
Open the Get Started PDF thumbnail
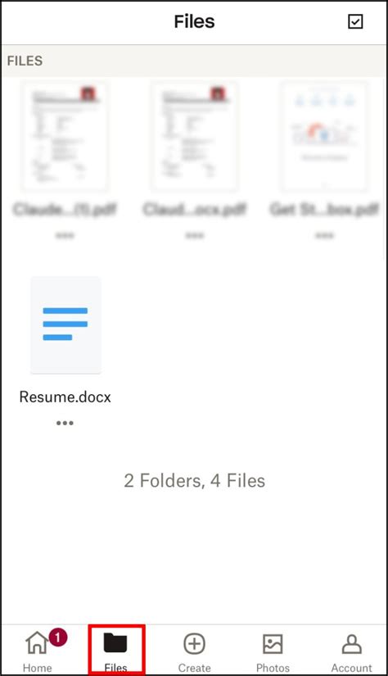coord(325,136)
